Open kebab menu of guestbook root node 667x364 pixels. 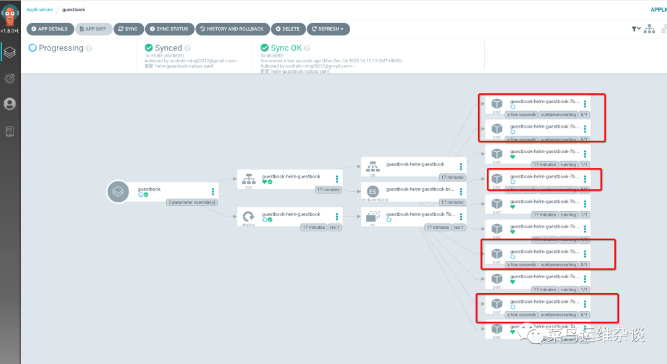point(212,192)
